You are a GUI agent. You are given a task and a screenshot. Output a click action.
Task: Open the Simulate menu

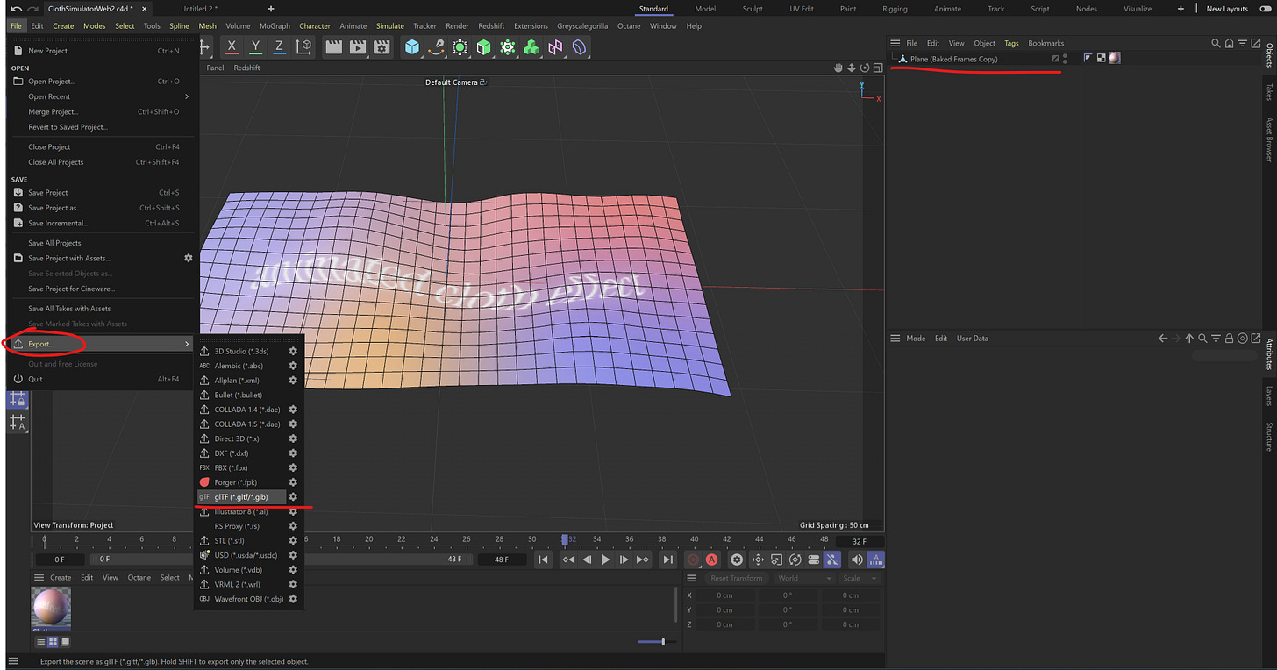390,26
